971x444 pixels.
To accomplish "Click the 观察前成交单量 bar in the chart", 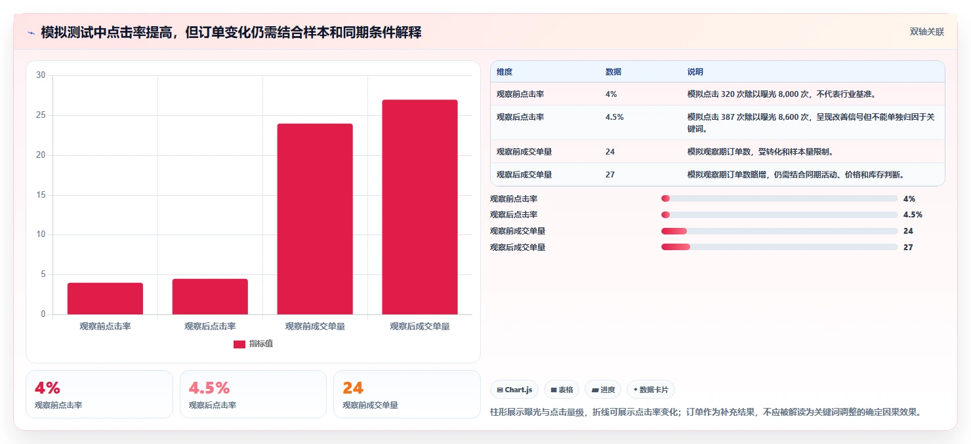I will pos(315,219).
